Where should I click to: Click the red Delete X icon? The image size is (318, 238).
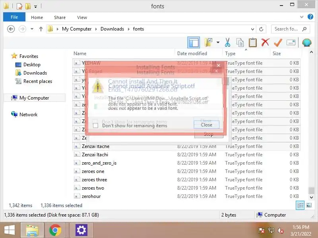click(x=265, y=42)
